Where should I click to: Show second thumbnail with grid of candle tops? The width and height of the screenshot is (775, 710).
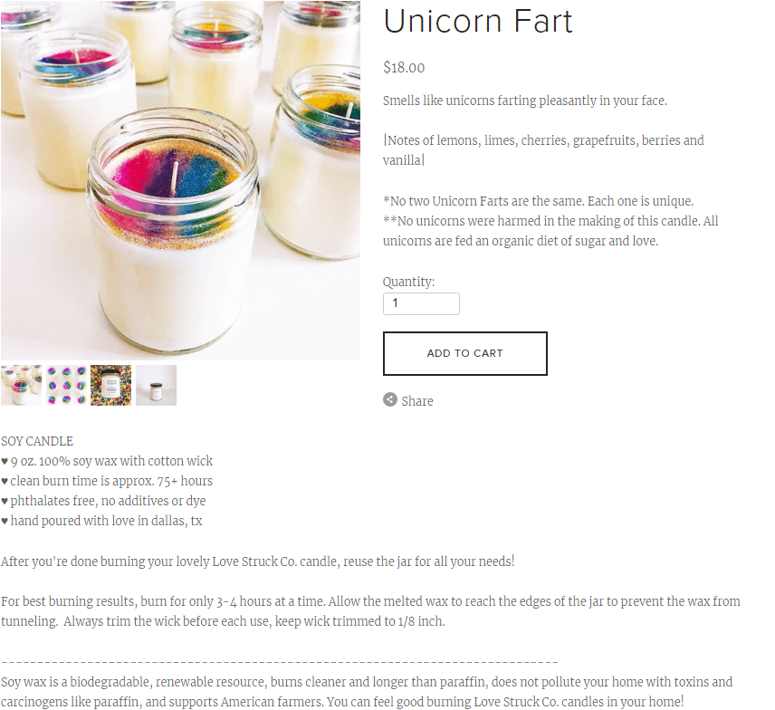coord(66,385)
